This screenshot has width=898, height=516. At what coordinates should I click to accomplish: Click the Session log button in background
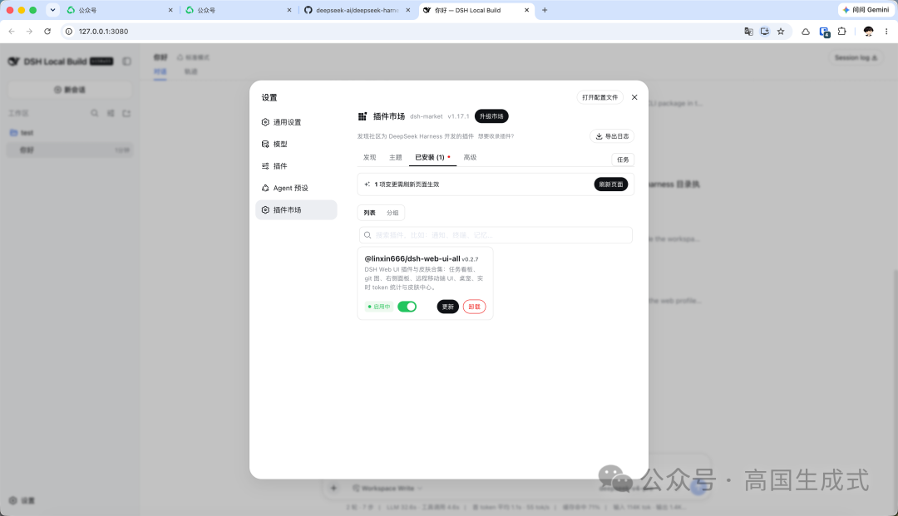[x=856, y=58]
